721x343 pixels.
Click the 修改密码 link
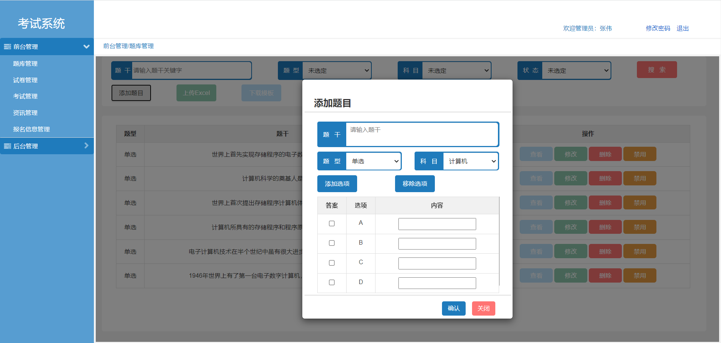[x=658, y=28]
